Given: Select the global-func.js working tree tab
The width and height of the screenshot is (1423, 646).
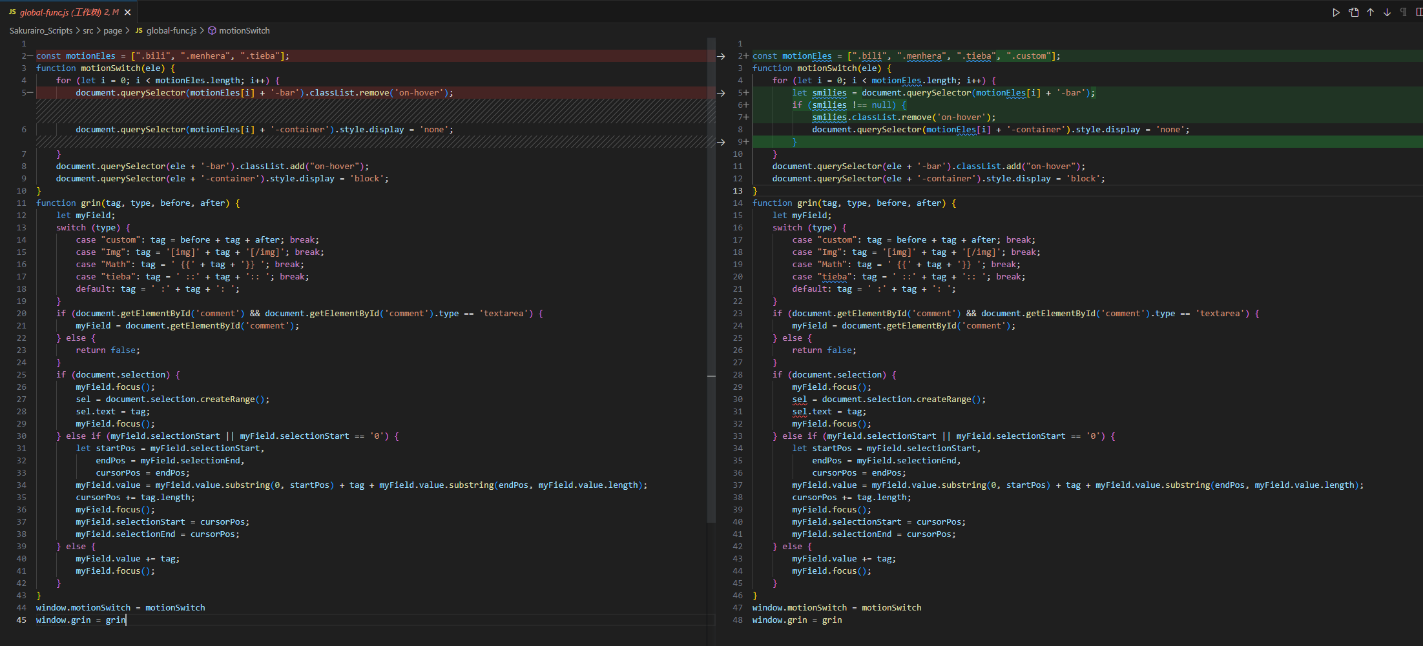Looking at the screenshot, I should pos(69,12).
